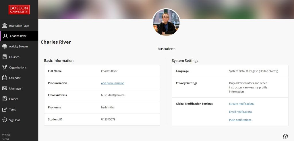Click the Calendar icon in sidebar
The height and width of the screenshot is (141, 294).
(5, 78)
